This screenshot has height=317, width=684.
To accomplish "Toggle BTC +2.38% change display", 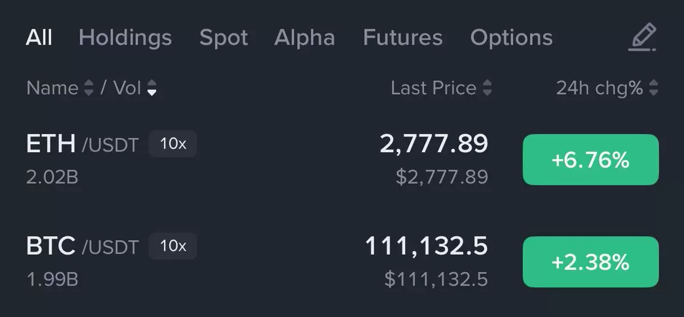I will pyautogui.click(x=591, y=262).
